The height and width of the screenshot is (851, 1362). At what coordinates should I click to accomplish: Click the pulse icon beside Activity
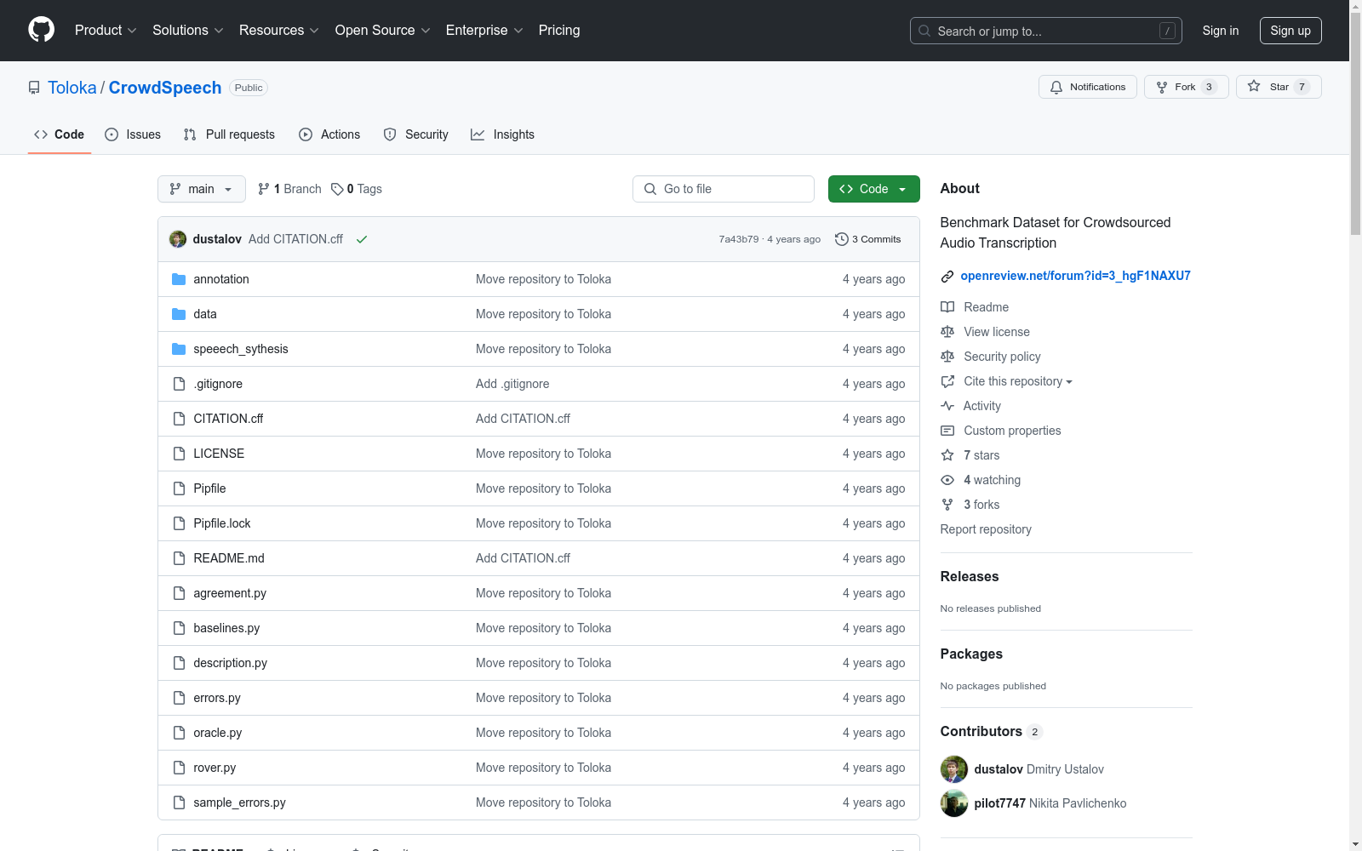947,406
